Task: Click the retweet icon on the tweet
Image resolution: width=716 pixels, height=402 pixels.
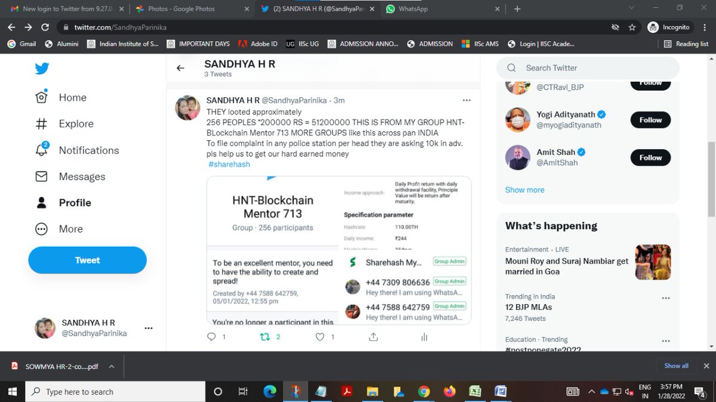Action: pyautogui.click(x=264, y=337)
